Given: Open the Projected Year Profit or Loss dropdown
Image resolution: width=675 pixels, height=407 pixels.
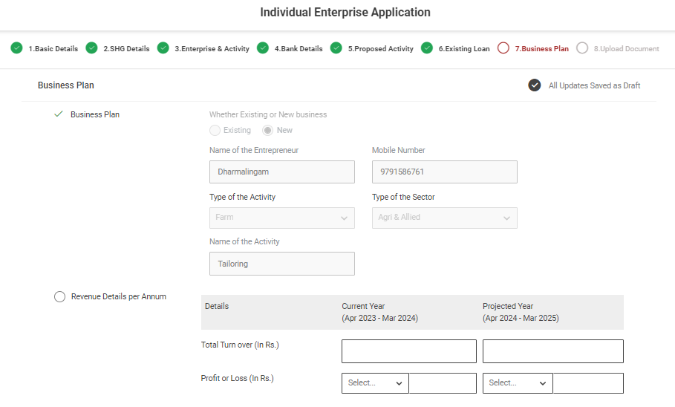Looking at the screenshot, I should click(x=518, y=383).
